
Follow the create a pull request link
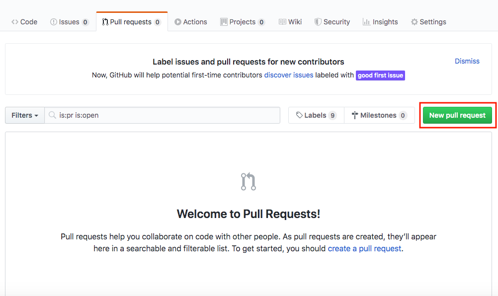pos(364,248)
